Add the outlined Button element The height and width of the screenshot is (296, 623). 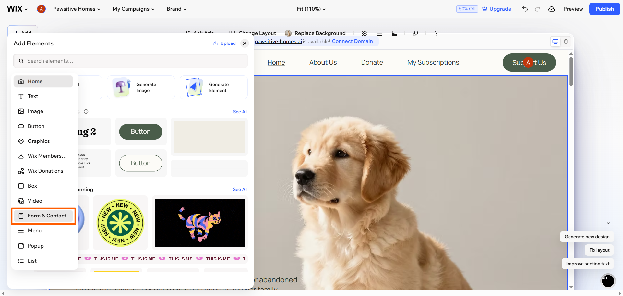tap(141, 163)
